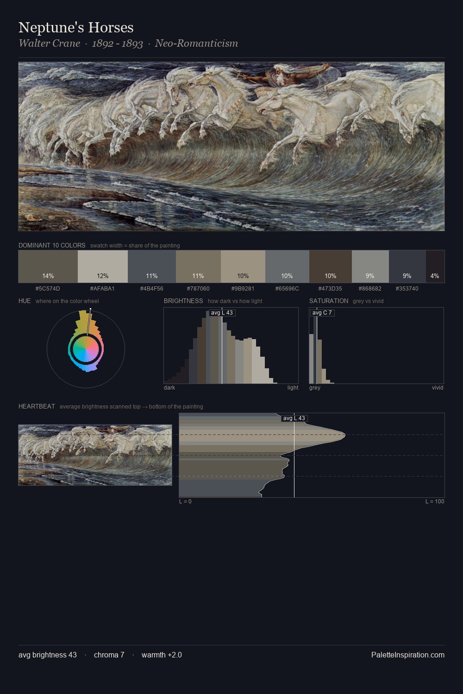463x694 pixels.
Task: Click the 'SATURATION' section heading
Action: (x=329, y=301)
